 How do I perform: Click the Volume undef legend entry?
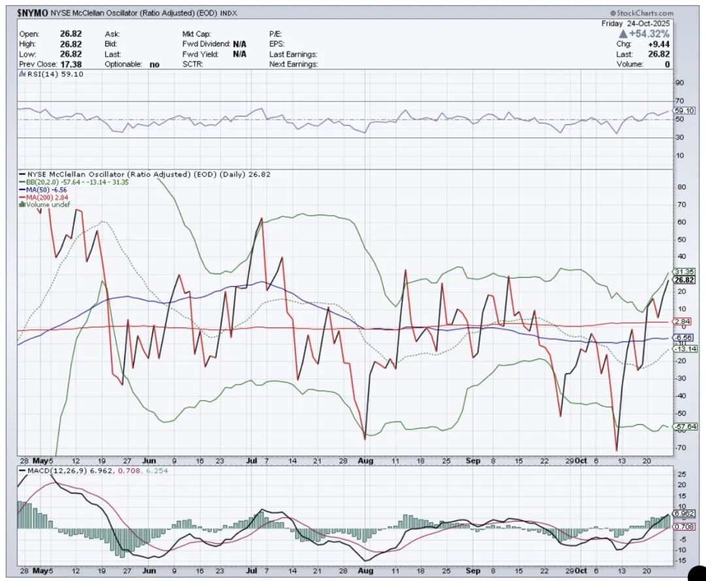point(44,205)
